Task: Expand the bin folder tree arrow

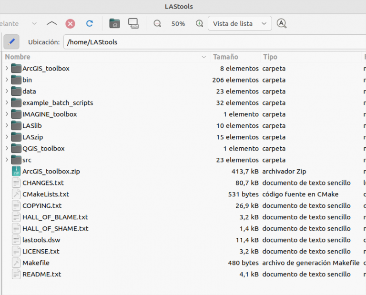Action: pos(7,80)
